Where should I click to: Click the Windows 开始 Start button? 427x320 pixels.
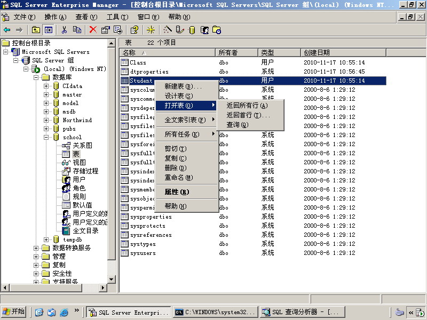(x=14, y=312)
